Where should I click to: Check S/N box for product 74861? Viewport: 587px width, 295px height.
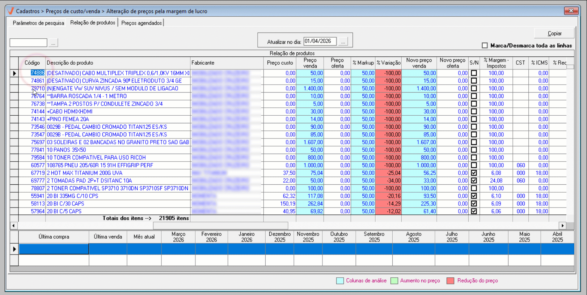pyautogui.click(x=474, y=81)
